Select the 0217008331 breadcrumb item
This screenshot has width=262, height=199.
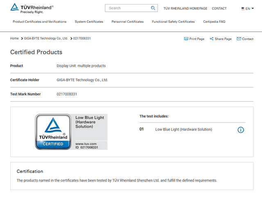[82, 38]
